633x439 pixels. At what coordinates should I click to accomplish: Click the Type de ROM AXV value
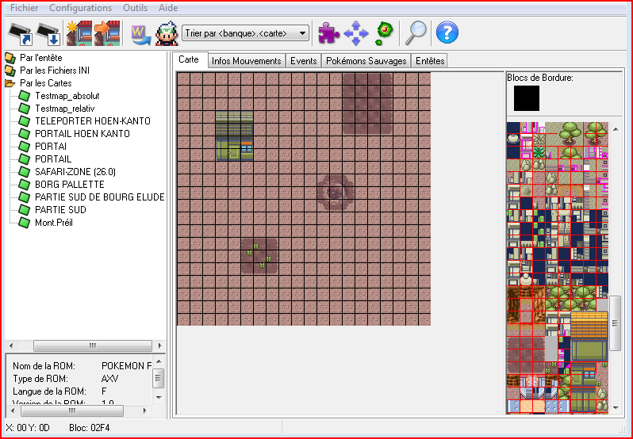pos(110,379)
